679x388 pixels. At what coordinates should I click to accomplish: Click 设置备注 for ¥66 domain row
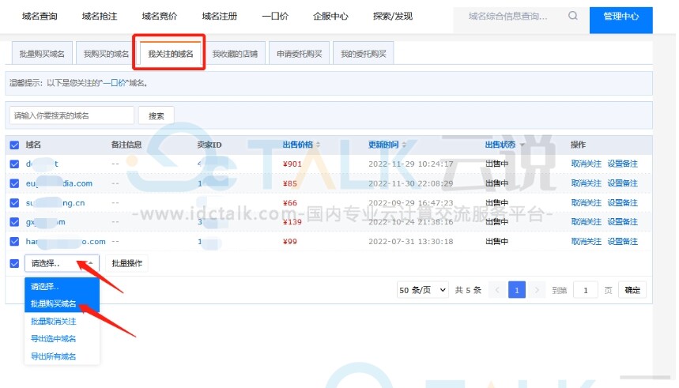(x=622, y=202)
